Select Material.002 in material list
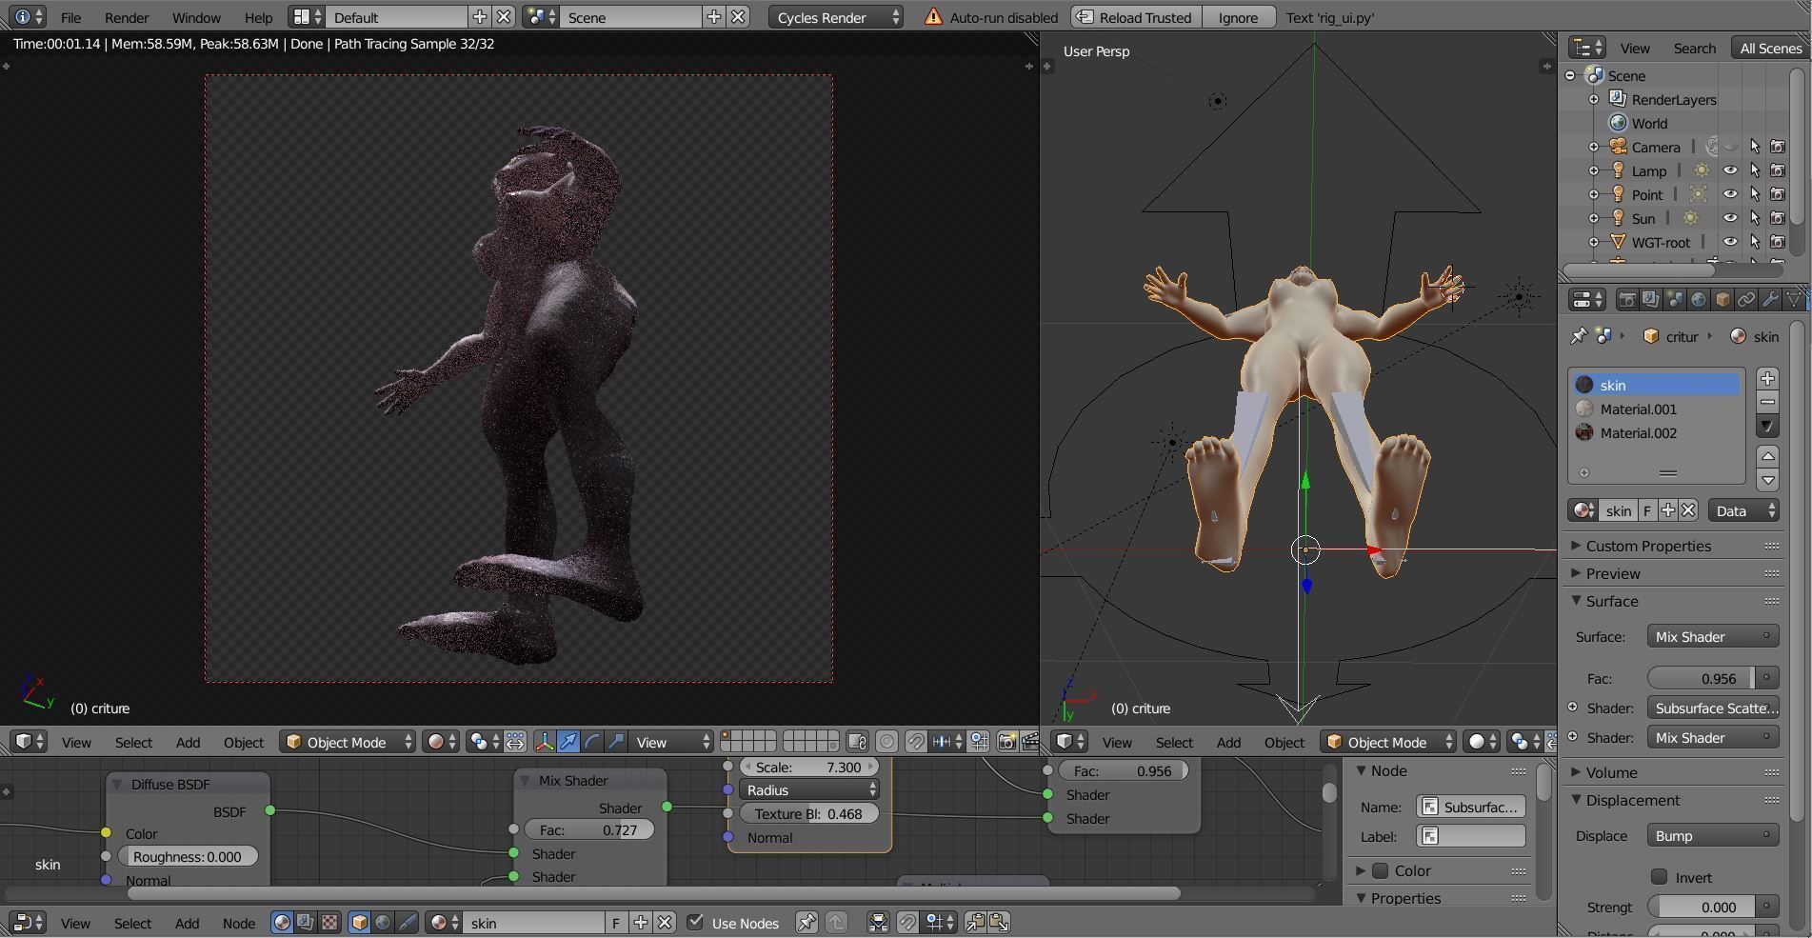Viewport: 1812px width, 938px height. click(x=1656, y=432)
